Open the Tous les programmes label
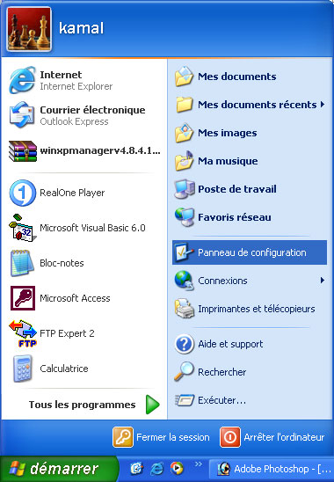This screenshot has height=482, width=334. point(82,405)
